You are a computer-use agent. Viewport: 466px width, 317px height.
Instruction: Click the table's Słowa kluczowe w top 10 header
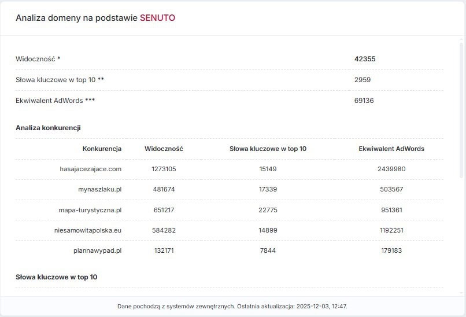(268, 149)
